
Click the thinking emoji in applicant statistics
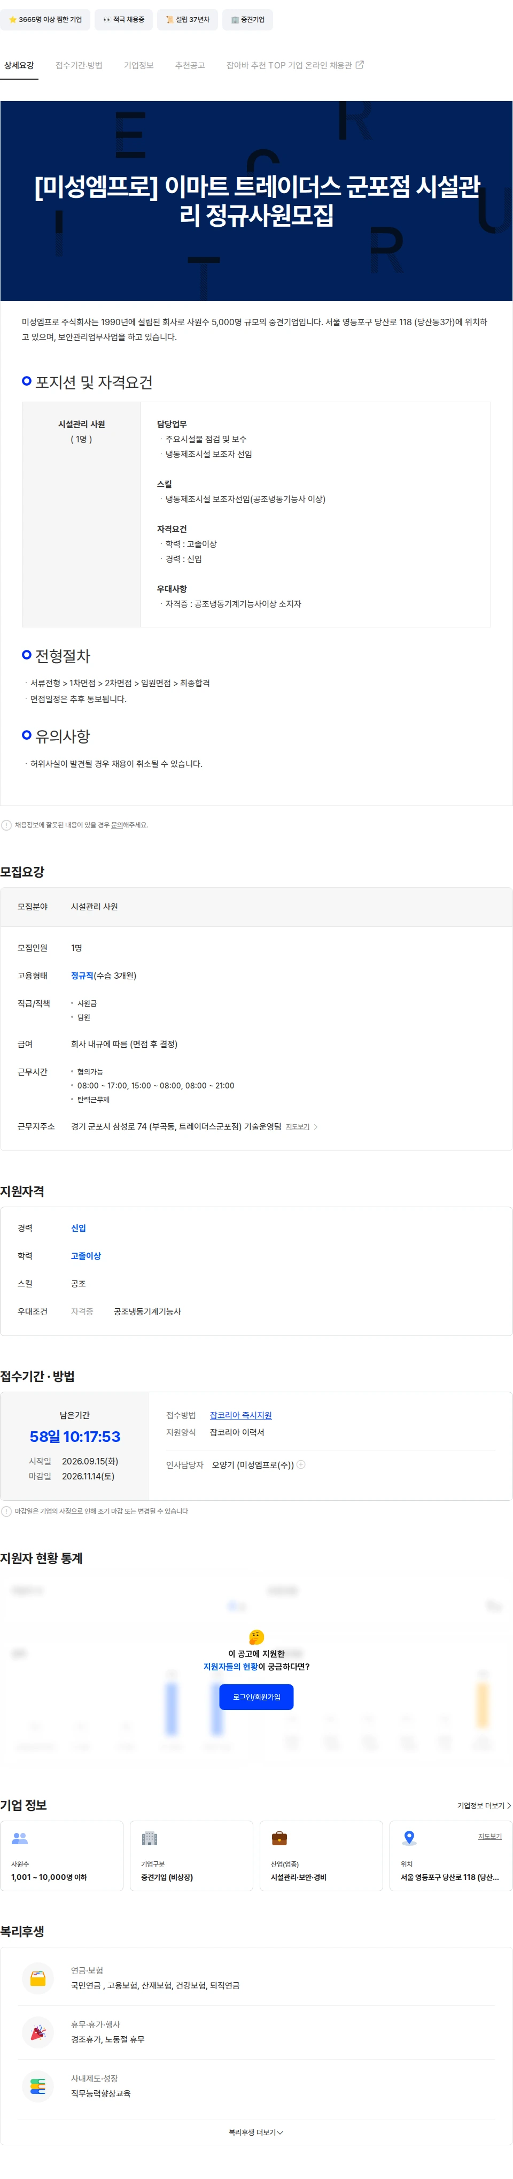click(x=256, y=1637)
